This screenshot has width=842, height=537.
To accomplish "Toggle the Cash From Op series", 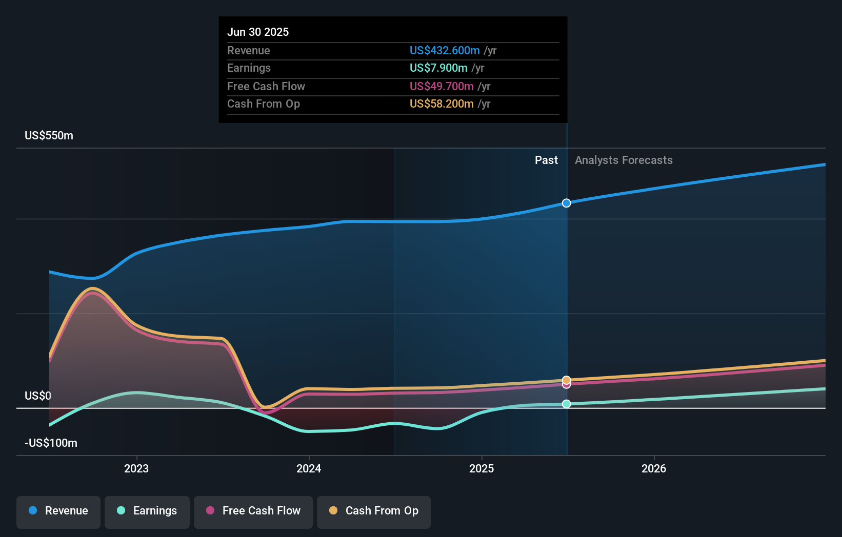I will (x=373, y=511).
